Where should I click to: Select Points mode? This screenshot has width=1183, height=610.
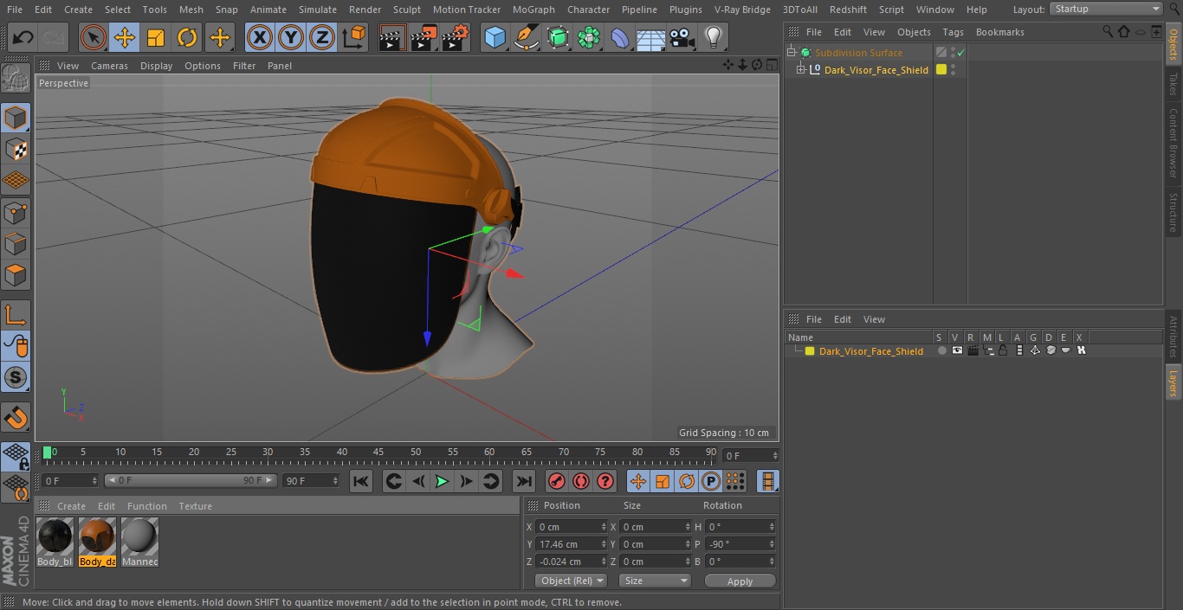pyautogui.click(x=16, y=212)
